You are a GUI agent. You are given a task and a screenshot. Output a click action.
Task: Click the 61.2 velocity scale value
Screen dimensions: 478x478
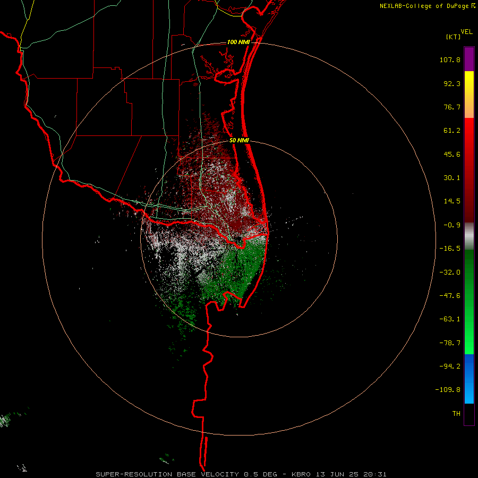pos(452,131)
